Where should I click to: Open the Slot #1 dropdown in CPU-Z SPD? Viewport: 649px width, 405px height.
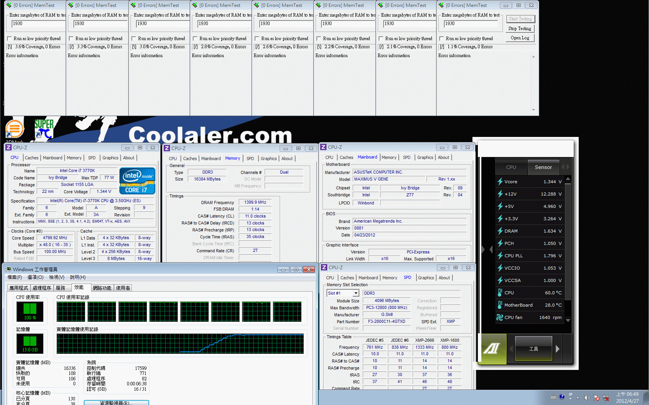coord(356,294)
